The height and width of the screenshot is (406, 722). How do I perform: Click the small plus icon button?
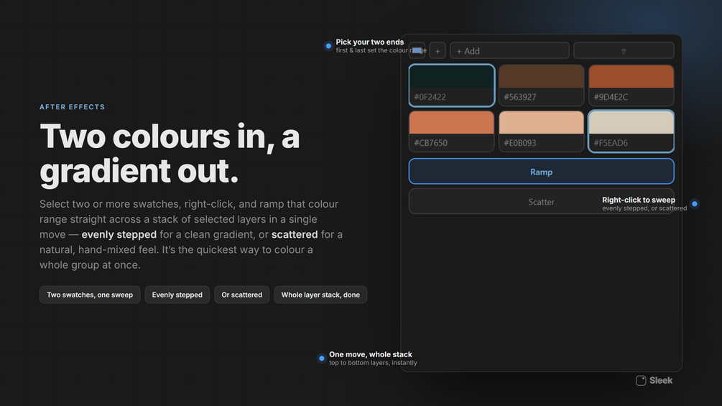point(438,50)
